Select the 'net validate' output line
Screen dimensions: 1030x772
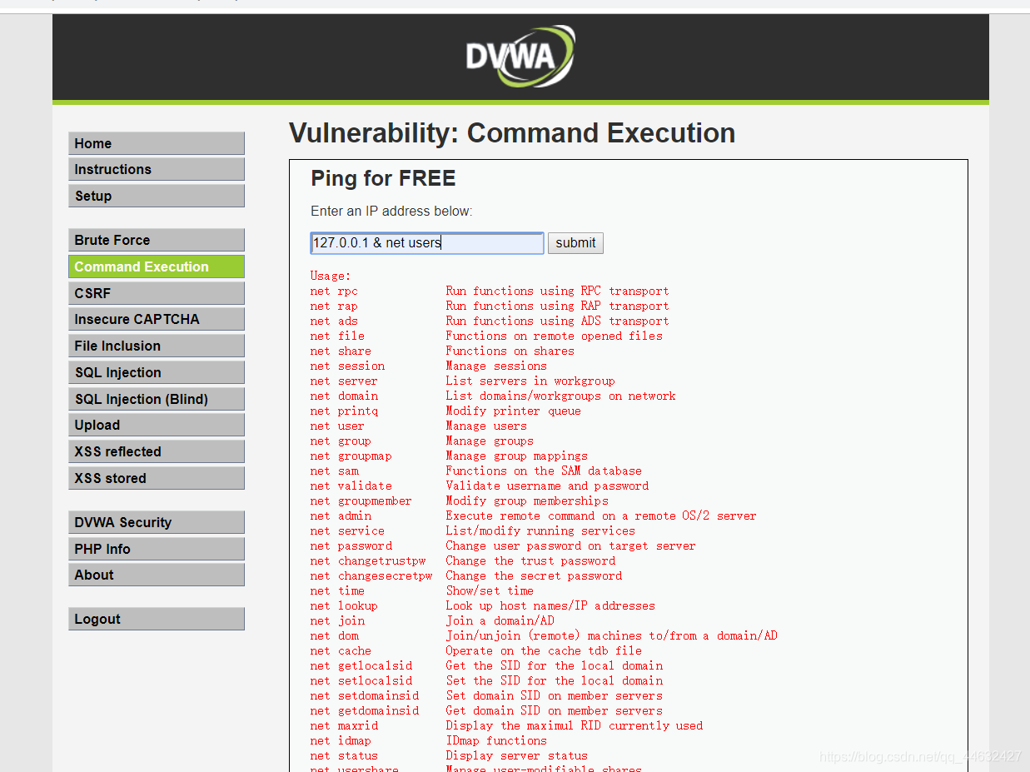pos(480,486)
